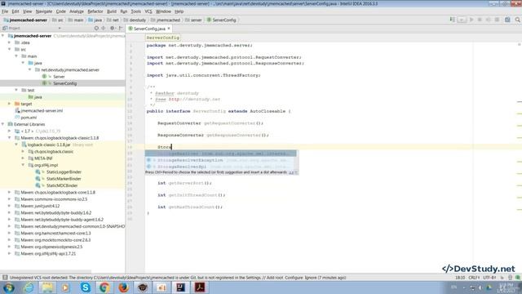Click the jmemcached-server breadcrumb
The image size is (522, 294).
(25, 20)
